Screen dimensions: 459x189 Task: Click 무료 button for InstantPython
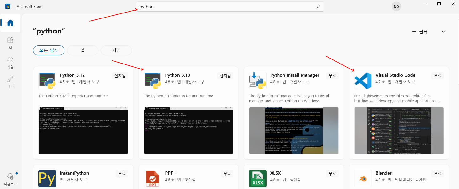pyautogui.click(x=122, y=173)
